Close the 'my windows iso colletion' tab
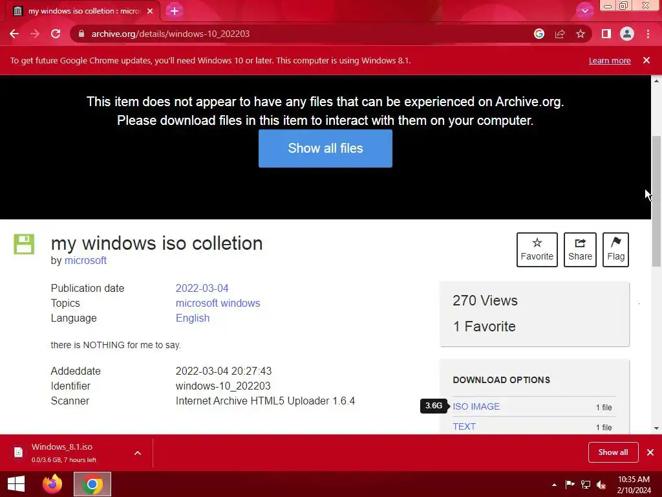 pyautogui.click(x=150, y=11)
